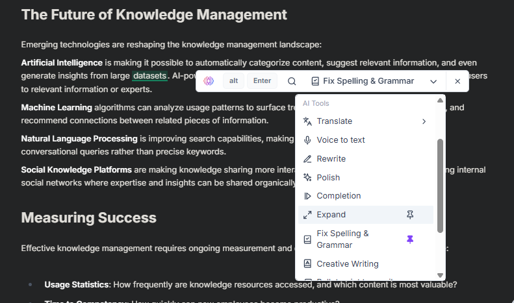Expand the Translate submenu arrow
514x303 pixels.
click(x=424, y=121)
